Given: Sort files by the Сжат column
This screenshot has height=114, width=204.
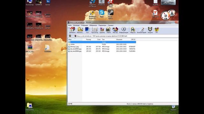Looking at the screenshot, I should pyautogui.click(x=99, y=40).
